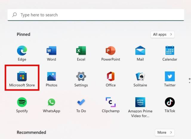Launch the Clipchamp video editor
This screenshot has width=191, height=139.
[111, 105]
